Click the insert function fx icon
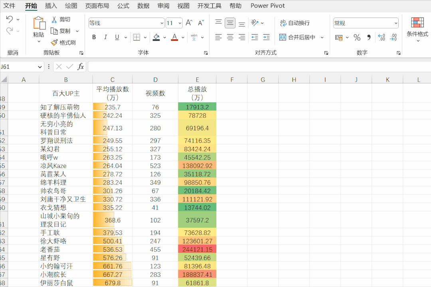This screenshot has width=431, height=287. click(x=81, y=67)
